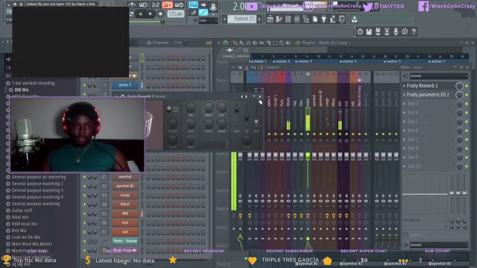Toggle the loop recording icon
Image resolution: width=477 pixels, height=268 pixels.
coord(179,5)
